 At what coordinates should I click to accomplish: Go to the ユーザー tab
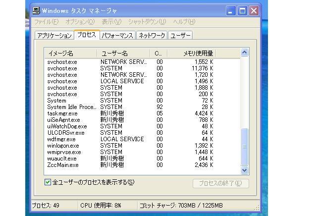(180, 35)
